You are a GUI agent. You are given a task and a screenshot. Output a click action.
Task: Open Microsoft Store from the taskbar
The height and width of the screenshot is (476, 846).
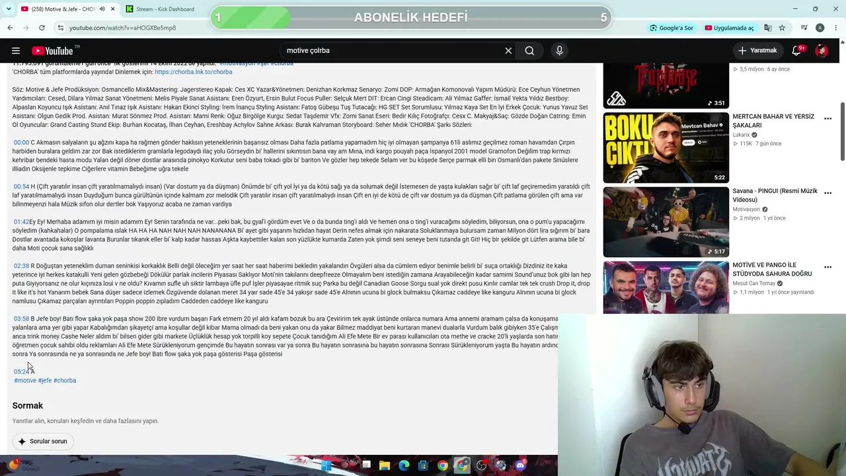pyautogui.click(x=423, y=465)
